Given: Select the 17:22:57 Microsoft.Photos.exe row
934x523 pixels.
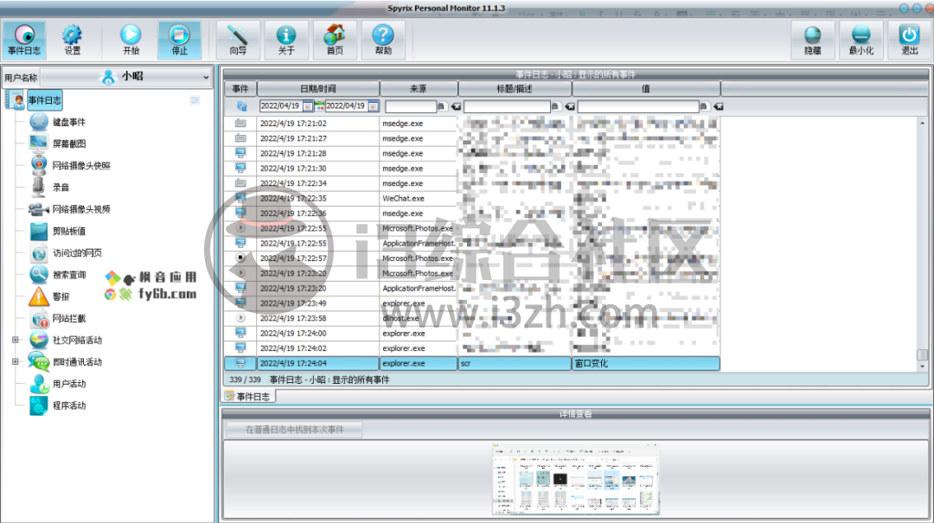Looking at the screenshot, I should (x=472, y=258).
